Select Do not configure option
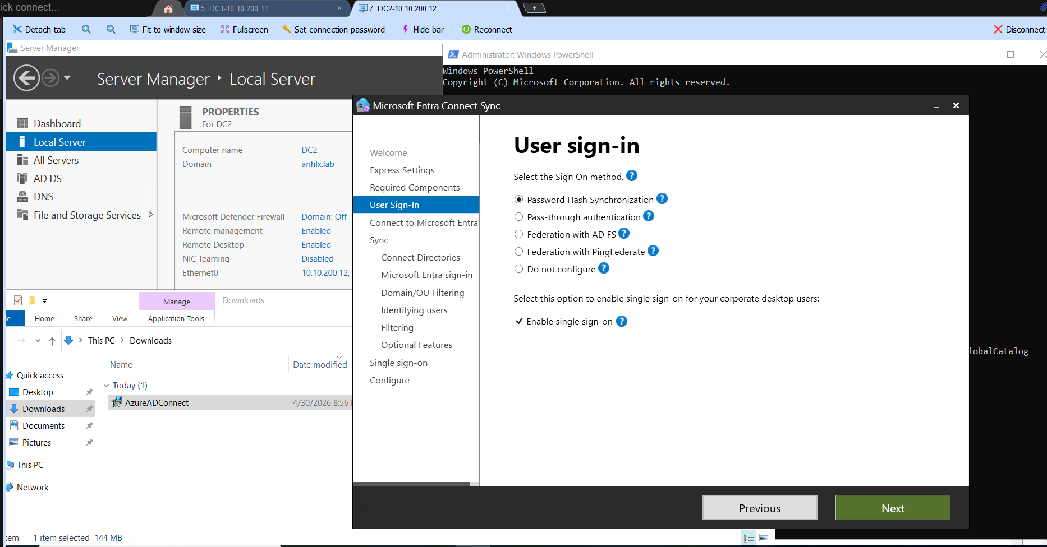 point(518,269)
